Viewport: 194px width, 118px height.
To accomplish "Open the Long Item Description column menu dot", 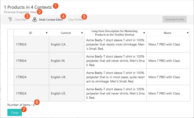I will [x=144, y=33].
